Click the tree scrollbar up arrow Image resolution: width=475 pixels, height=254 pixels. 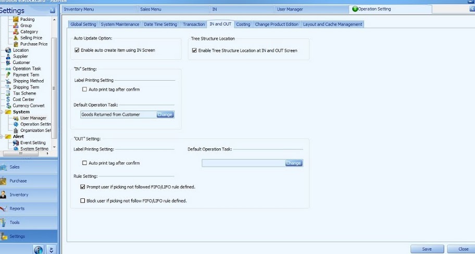[x=54, y=19]
